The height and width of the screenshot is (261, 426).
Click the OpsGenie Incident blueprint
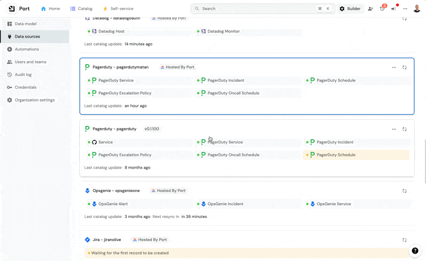click(248, 204)
